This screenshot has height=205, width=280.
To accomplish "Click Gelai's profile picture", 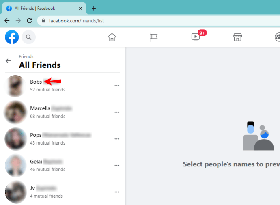I will (x=15, y=165).
